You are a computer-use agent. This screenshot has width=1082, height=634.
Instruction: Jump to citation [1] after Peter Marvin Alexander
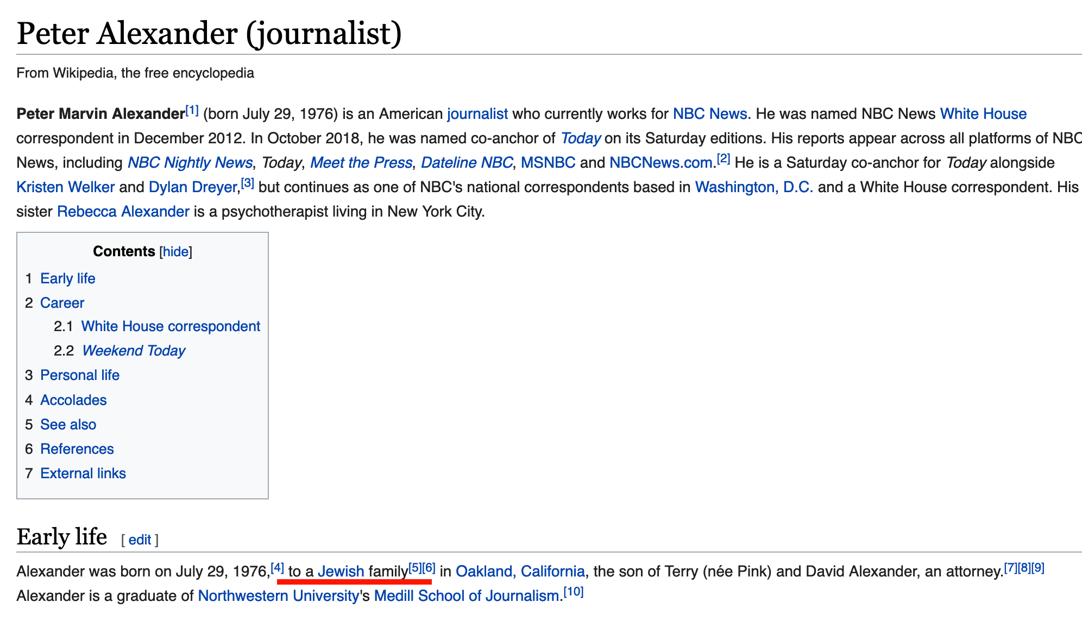pos(192,110)
